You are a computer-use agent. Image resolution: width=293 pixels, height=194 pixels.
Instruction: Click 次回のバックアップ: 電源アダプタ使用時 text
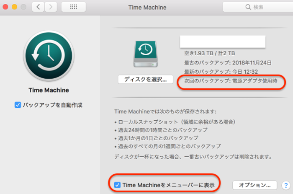pyautogui.click(x=231, y=81)
